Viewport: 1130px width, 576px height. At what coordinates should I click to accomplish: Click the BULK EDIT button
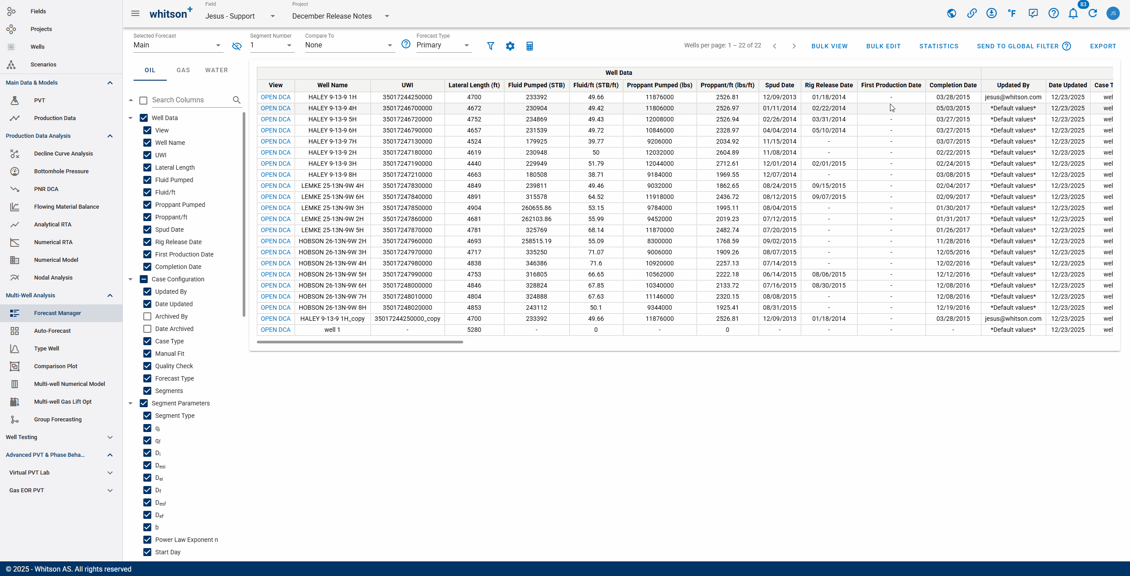(883, 46)
